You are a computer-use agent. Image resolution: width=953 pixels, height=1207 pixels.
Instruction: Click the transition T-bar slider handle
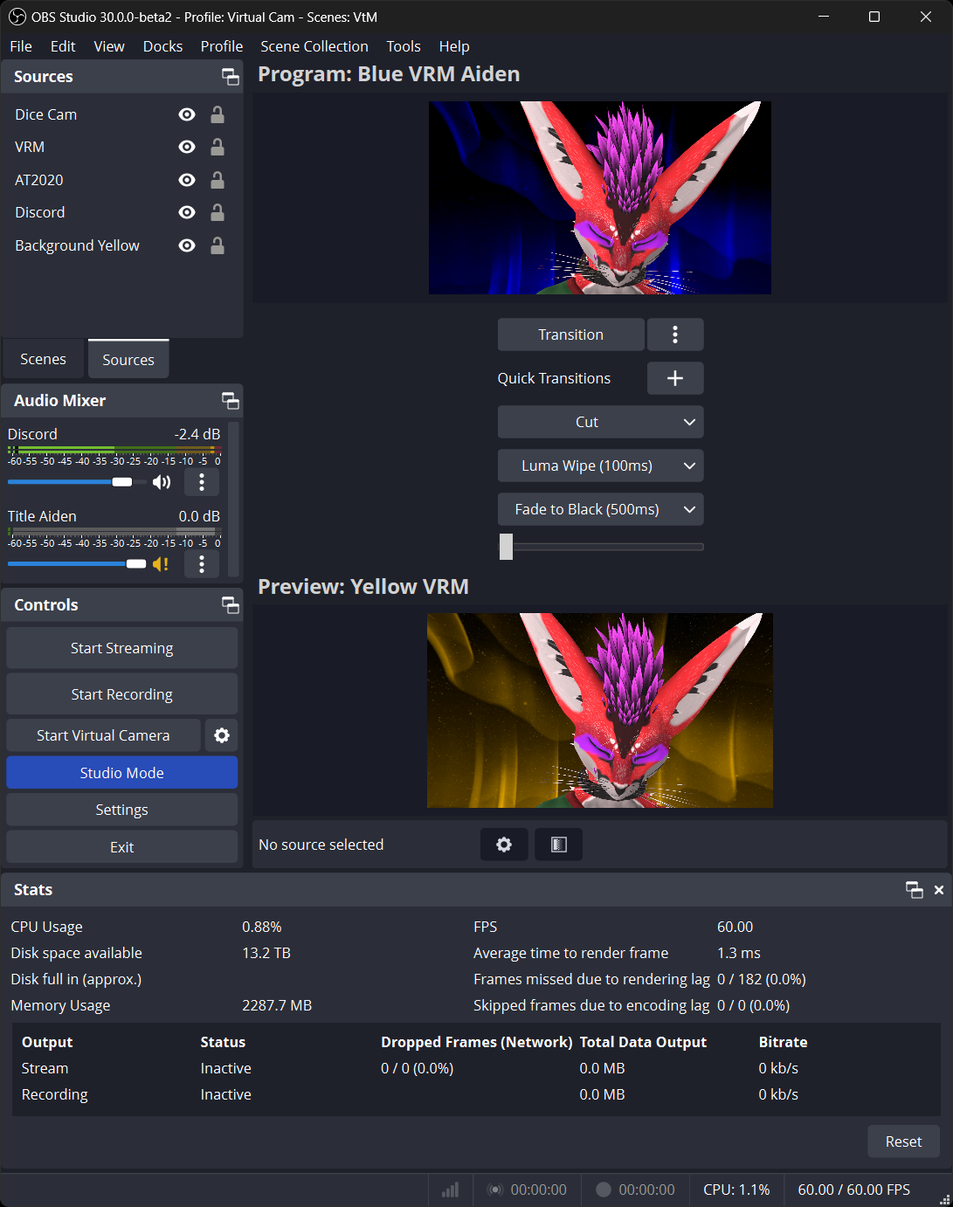tap(506, 547)
